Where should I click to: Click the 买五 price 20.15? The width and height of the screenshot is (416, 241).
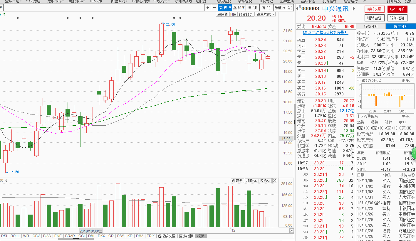[x=321, y=94]
